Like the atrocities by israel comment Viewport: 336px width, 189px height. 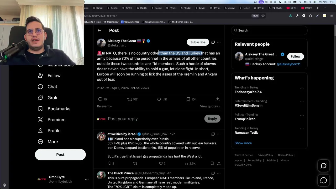coord(161,163)
